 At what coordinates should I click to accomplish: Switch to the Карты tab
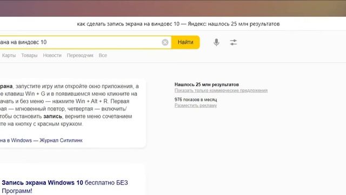click(x=9, y=55)
